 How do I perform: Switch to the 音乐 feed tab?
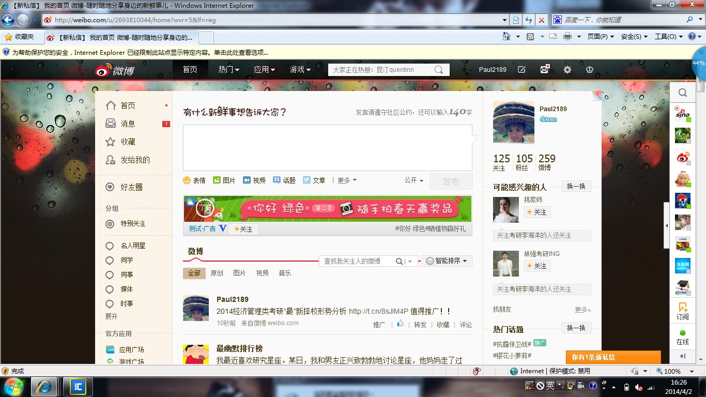(285, 273)
